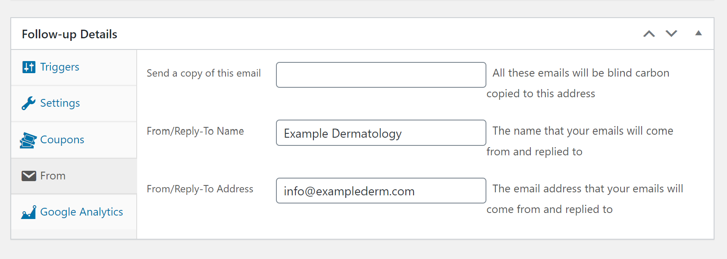Open the Triggers tab
Screen dimensions: 727x259
60,67
